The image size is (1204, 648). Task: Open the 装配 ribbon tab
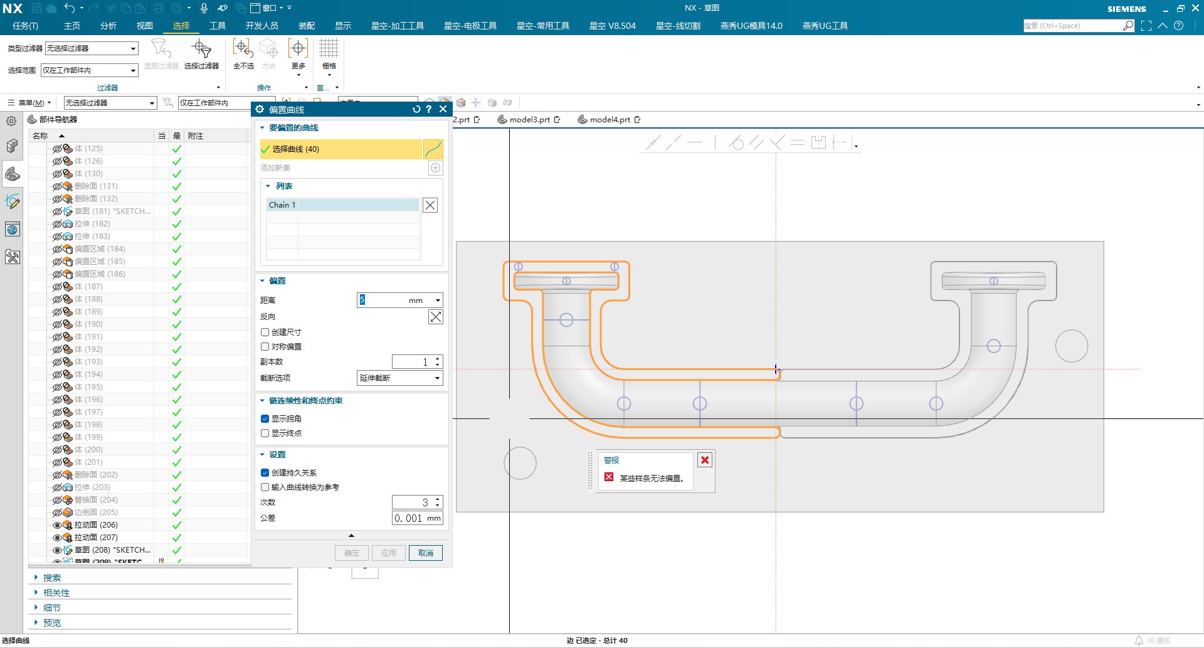(307, 26)
